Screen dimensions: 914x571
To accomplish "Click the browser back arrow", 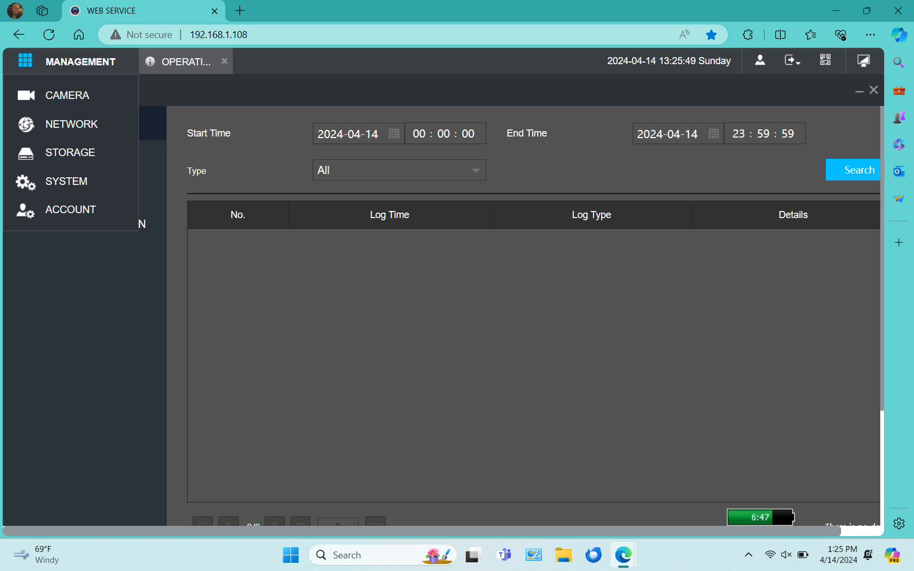I will coord(19,35).
